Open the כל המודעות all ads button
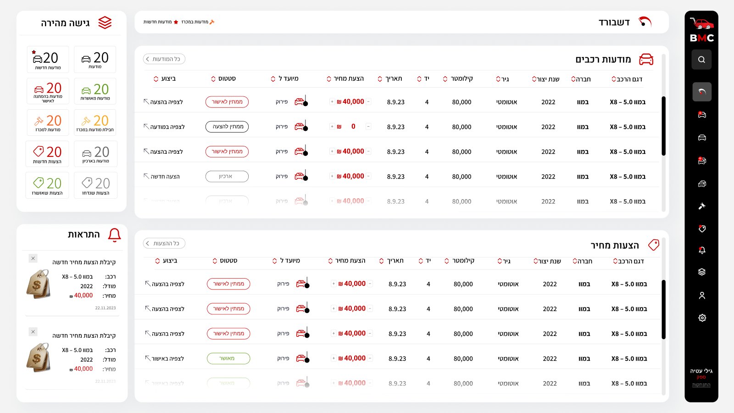Viewport: 734px width, 413px height. point(164,59)
